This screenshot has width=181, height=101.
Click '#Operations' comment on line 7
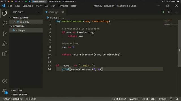[70, 43]
